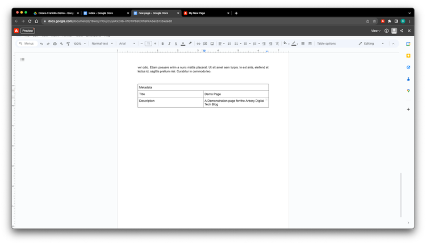Open the border dash style options
426x244 pixels.
pyautogui.click(x=310, y=44)
